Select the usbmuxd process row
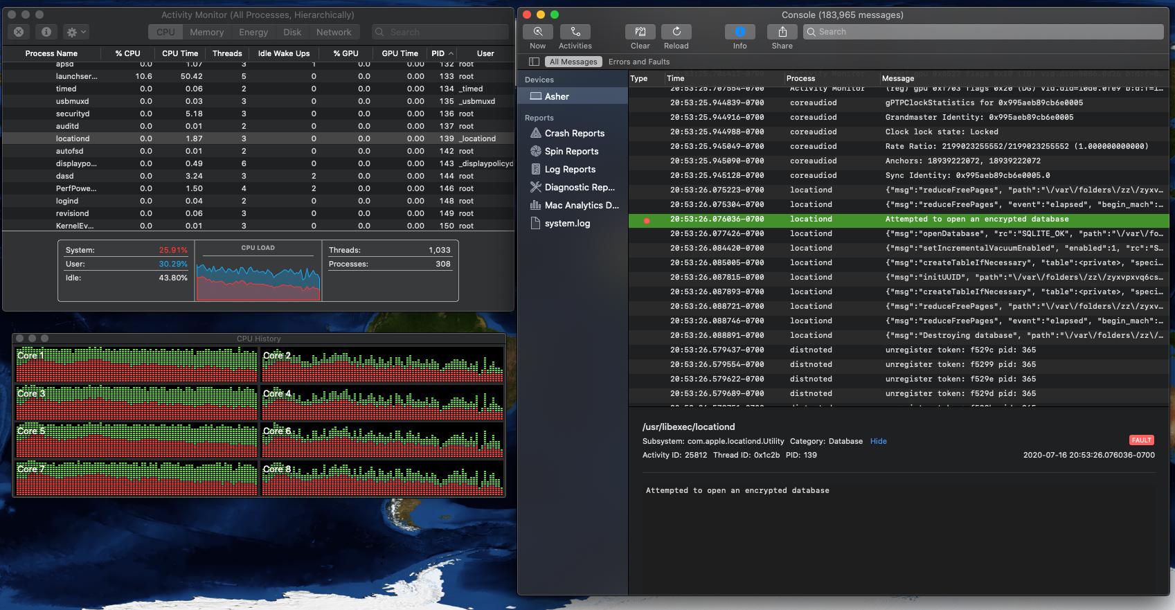Image resolution: width=1175 pixels, height=610 pixels. 258,101
